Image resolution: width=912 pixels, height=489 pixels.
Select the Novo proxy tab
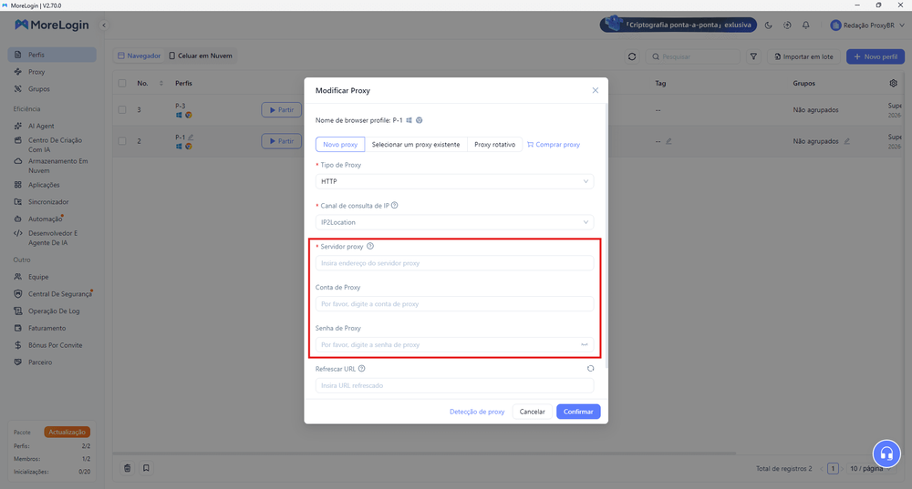[340, 144]
